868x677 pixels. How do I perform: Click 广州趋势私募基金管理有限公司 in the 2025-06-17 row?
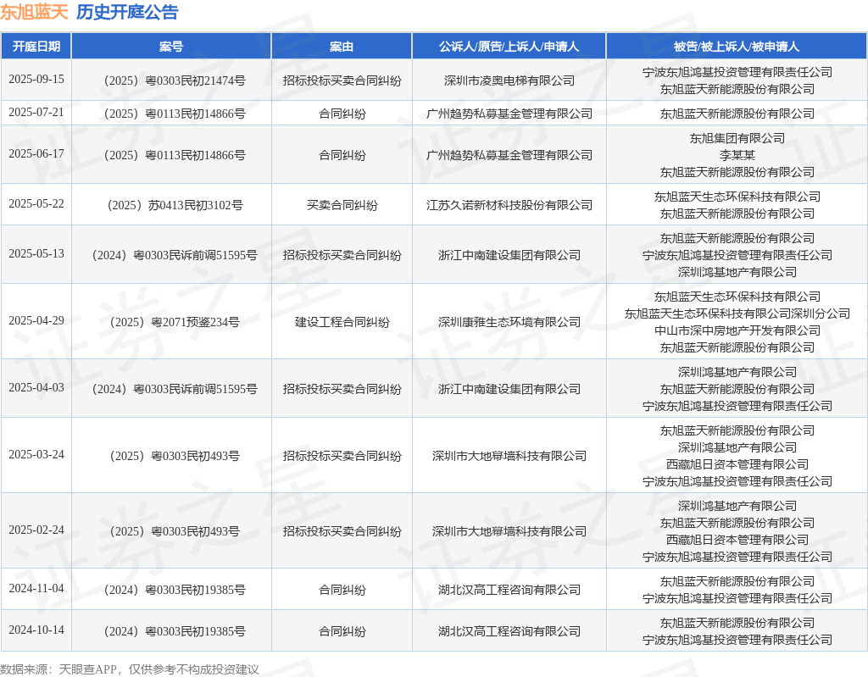click(509, 156)
